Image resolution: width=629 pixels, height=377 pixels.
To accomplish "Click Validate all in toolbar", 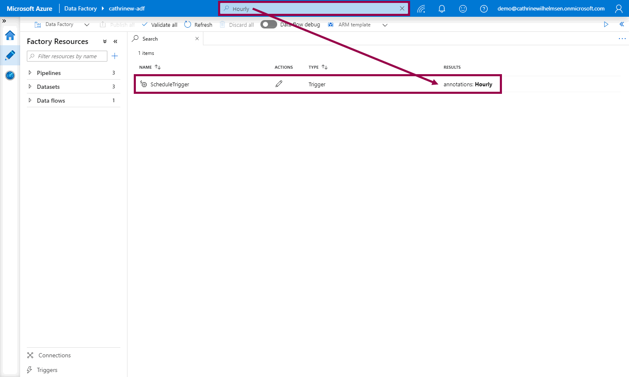I will (160, 25).
